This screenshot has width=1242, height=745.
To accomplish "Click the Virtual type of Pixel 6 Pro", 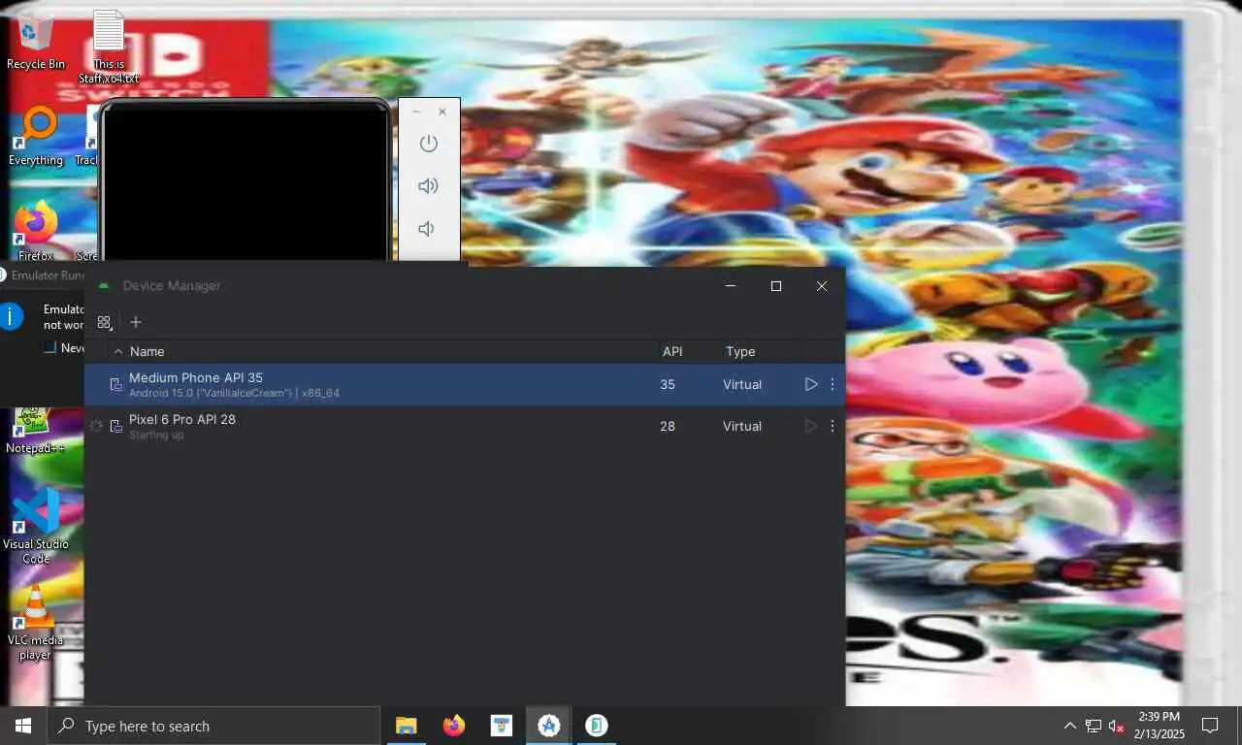I will click(x=742, y=426).
